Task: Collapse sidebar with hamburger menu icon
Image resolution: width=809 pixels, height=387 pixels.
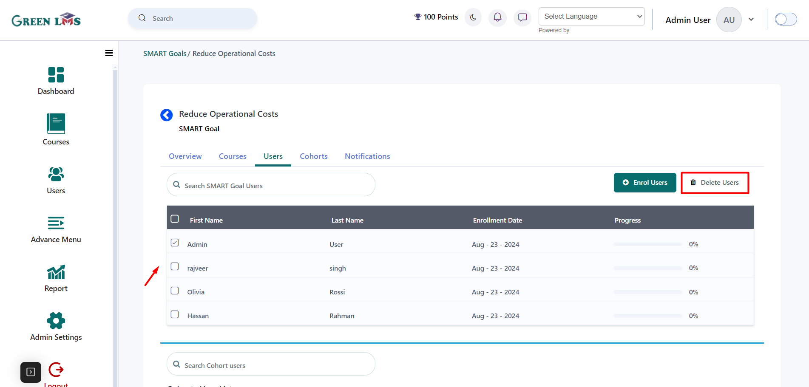Action: (109, 53)
